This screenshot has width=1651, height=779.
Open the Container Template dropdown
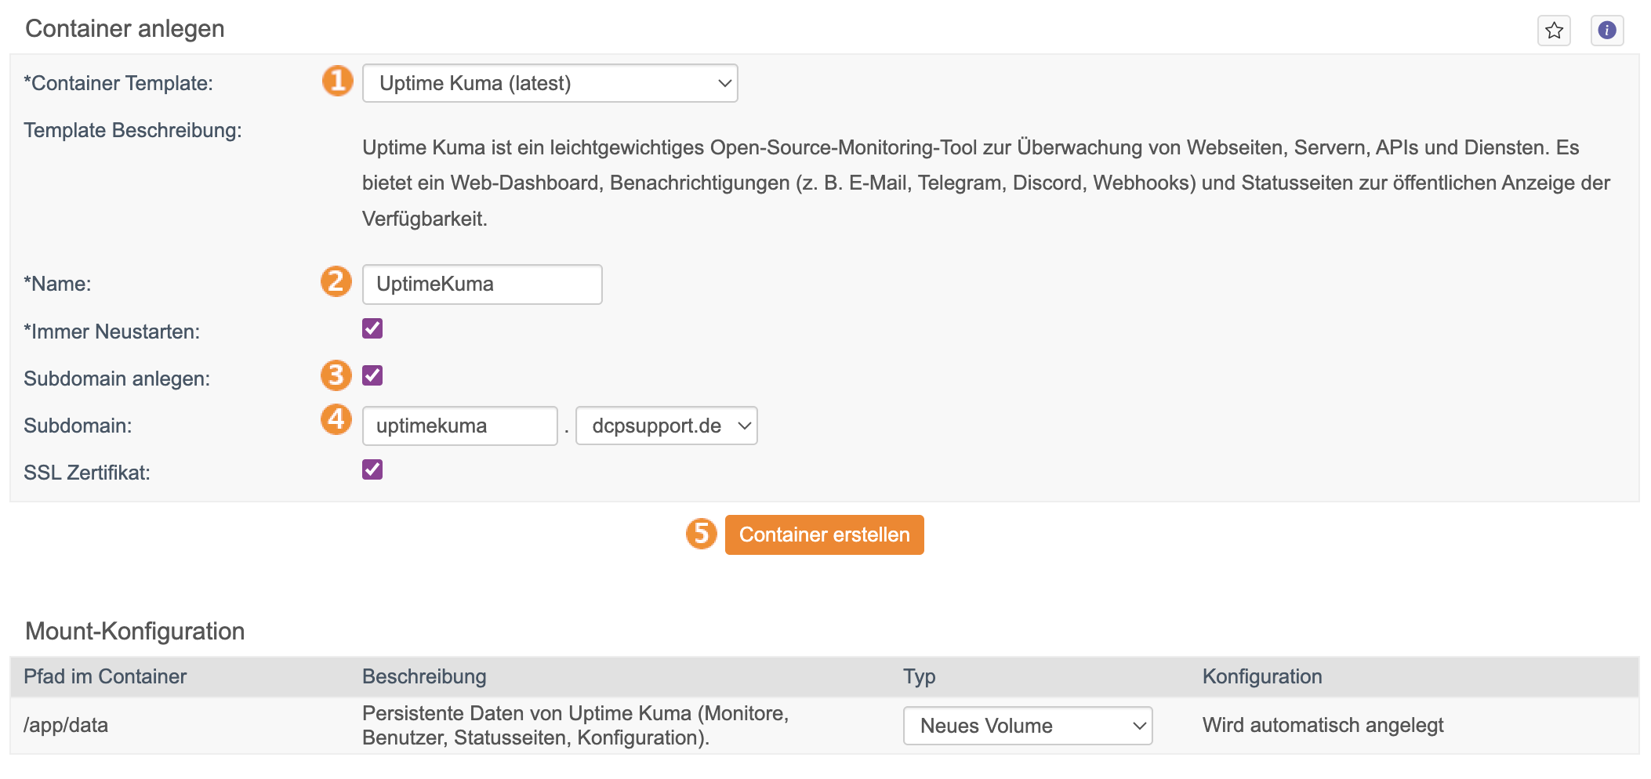tap(550, 83)
